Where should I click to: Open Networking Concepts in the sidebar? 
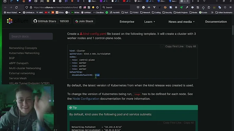(23, 48)
